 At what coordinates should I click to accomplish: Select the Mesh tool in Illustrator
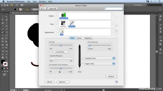tap(3, 45)
